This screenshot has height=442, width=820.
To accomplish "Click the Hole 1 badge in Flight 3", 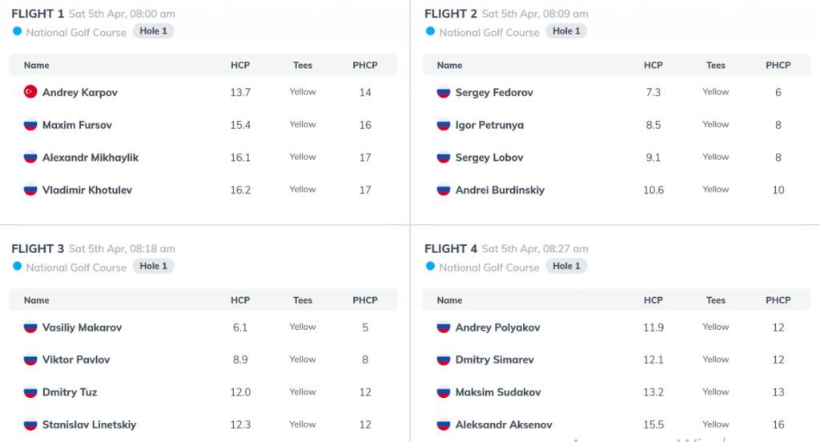I will (153, 267).
